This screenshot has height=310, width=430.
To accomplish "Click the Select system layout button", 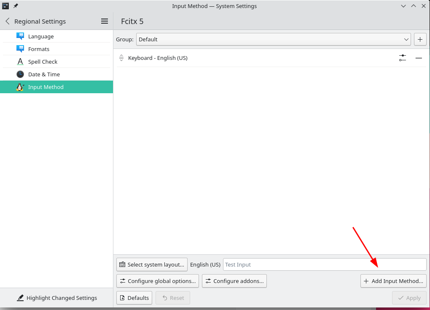I will click(x=152, y=264).
